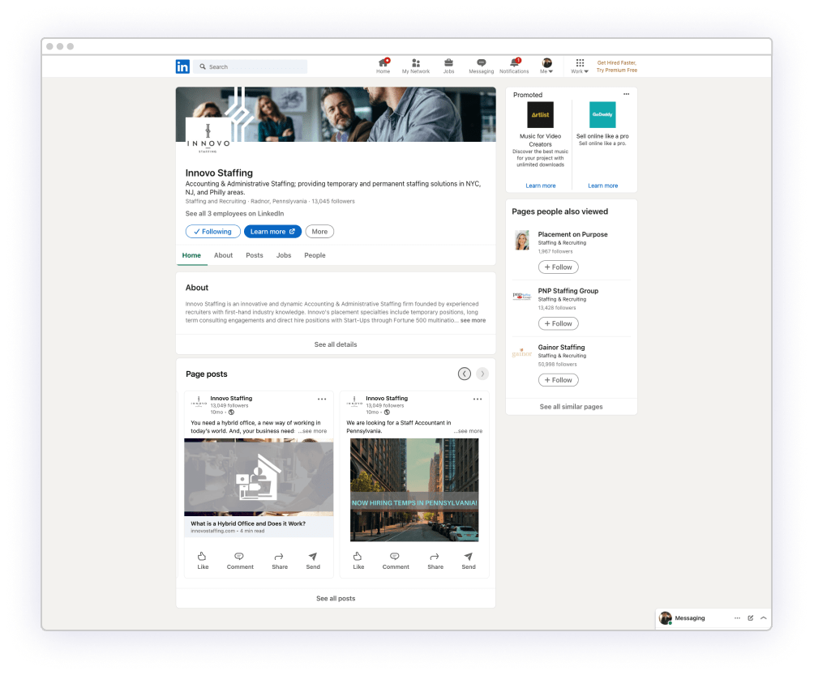This screenshot has height=675, width=814.
Task: Open the Notifications bell
Action: click(514, 66)
